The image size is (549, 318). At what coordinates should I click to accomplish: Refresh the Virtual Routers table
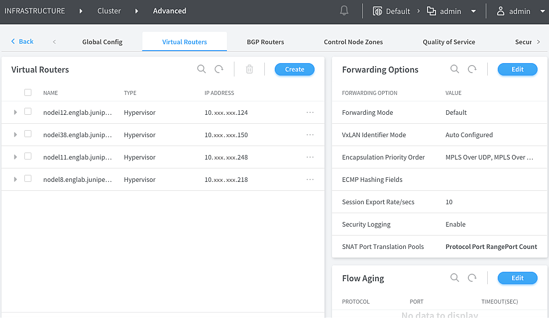pyautogui.click(x=219, y=70)
